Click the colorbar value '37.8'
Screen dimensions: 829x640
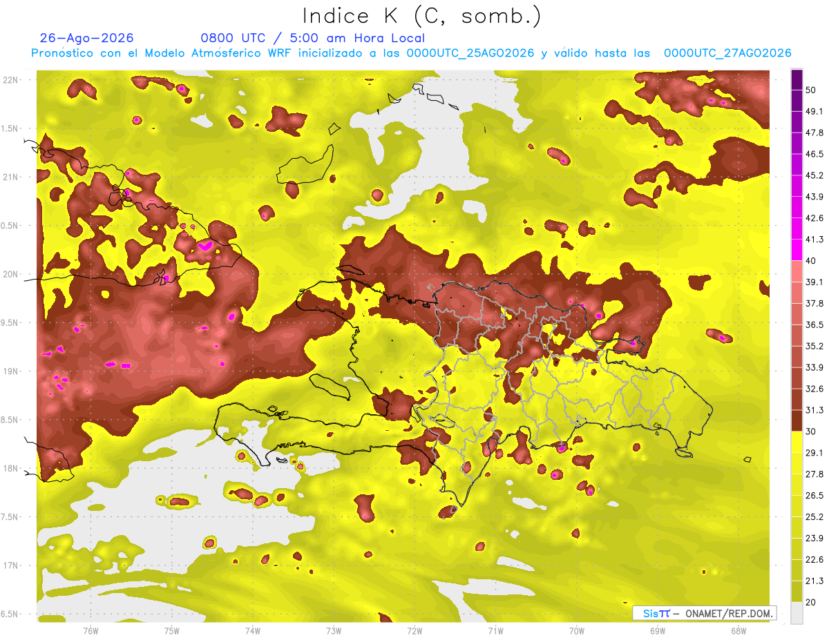tap(814, 303)
